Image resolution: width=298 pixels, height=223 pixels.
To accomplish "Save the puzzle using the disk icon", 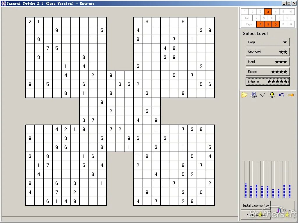I will (x=253, y=95).
